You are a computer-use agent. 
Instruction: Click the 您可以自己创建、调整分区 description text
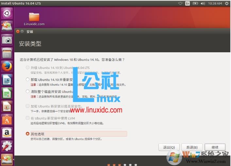tap(66, 139)
